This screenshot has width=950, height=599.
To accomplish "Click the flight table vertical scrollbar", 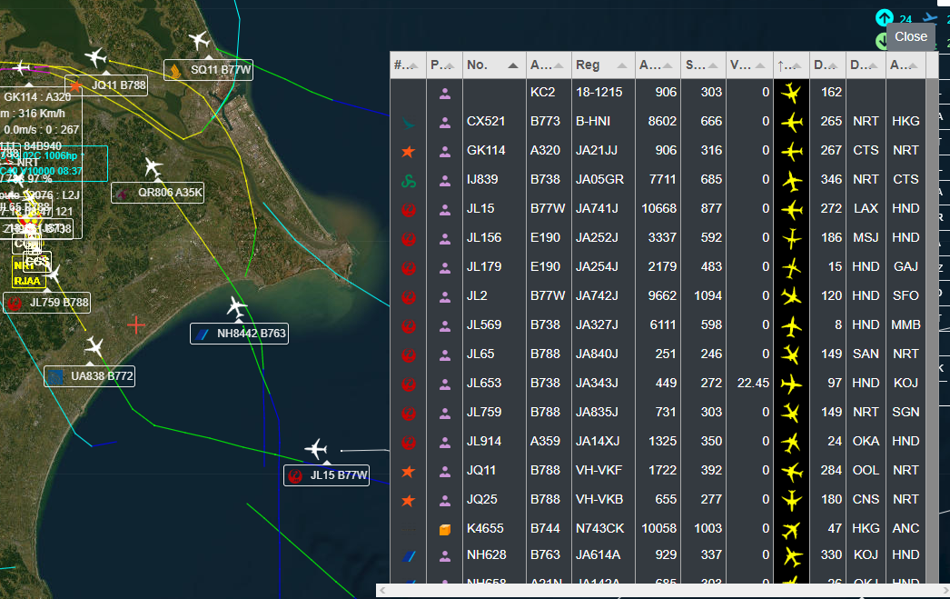I will tap(932, 331).
